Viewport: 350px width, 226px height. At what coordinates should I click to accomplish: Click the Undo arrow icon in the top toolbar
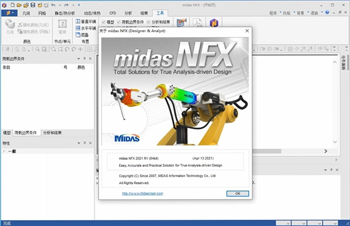pos(53,5)
